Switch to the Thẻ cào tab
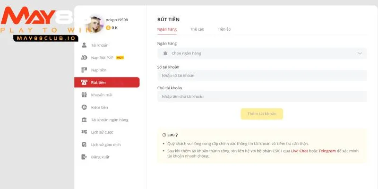Image resolution: width=378 pixels, height=189 pixels. click(197, 29)
